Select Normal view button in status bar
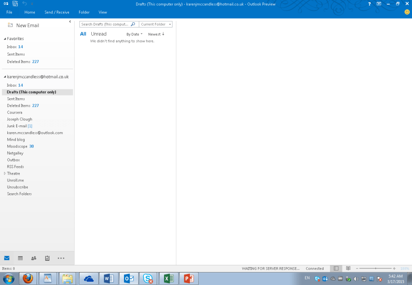The width and height of the screenshot is (412, 285). coord(336,268)
